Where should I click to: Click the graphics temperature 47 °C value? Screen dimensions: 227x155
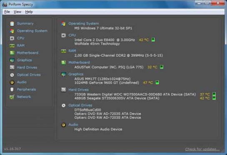click(x=148, y=83)
